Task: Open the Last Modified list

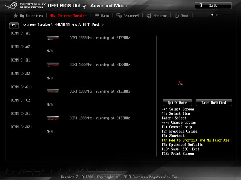Action: click(214, 103)
